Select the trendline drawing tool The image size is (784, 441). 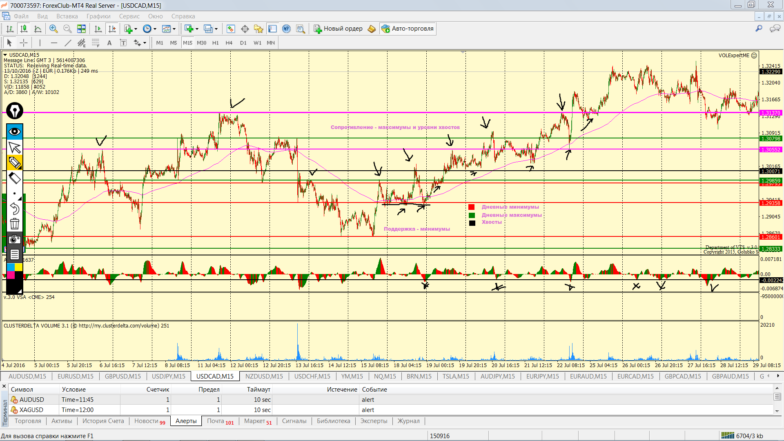click(x=68, y=42)
